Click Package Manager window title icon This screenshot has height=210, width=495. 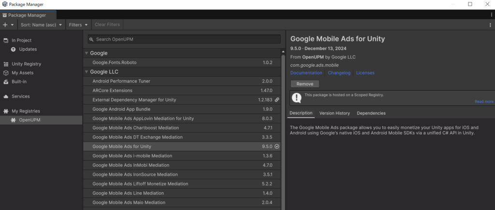5,4
